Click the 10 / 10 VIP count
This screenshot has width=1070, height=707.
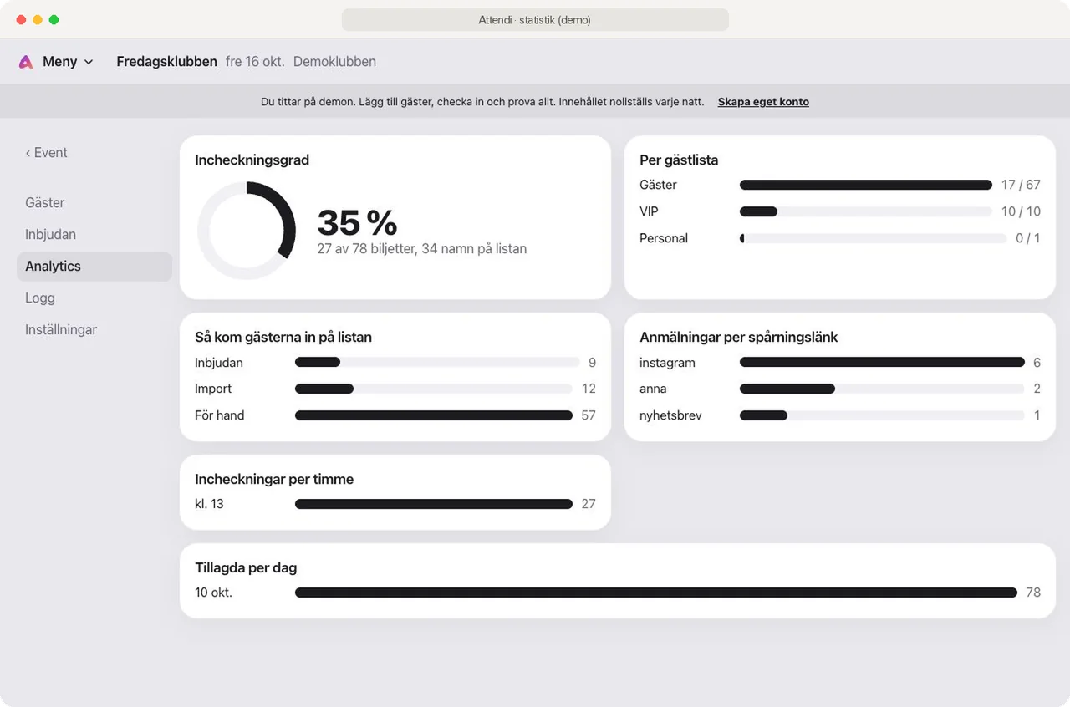[x=1021, y=211]
